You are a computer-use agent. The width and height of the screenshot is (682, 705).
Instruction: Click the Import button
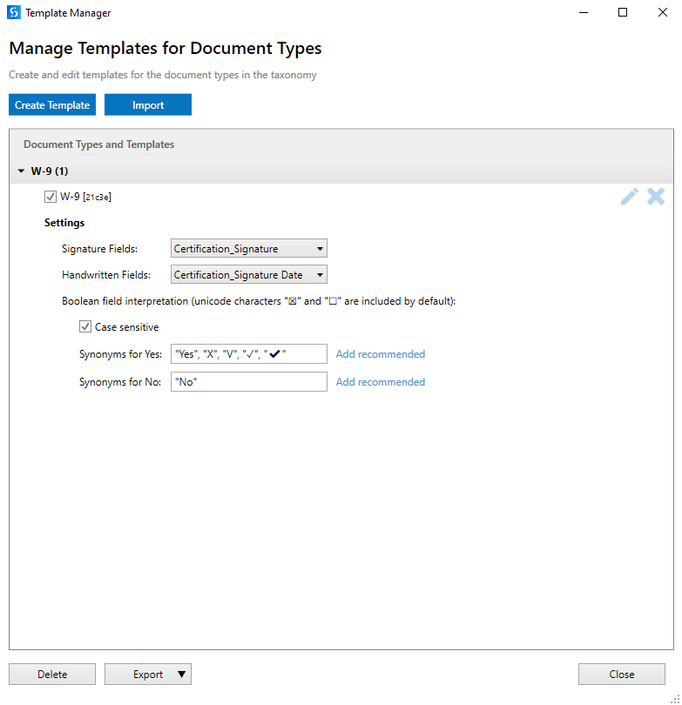pos(148,105)
